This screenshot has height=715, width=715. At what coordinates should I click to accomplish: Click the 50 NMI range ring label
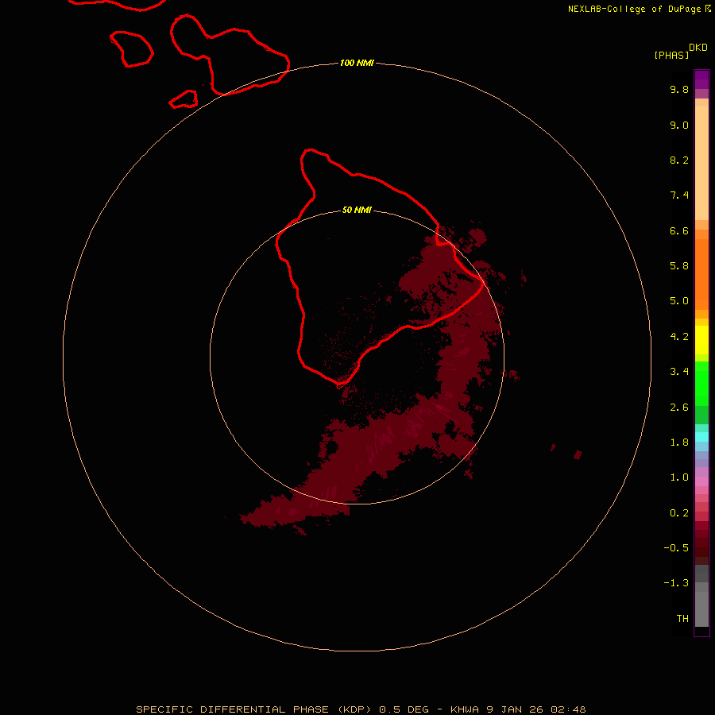coord(357,210)
